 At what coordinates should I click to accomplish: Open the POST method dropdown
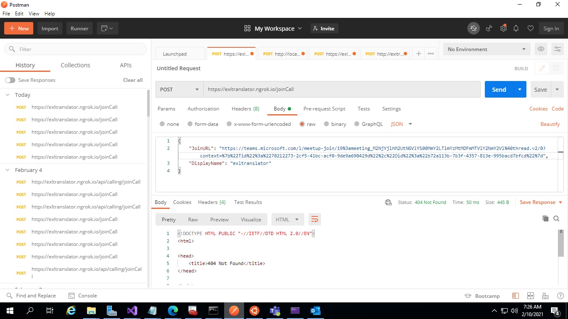(180, 89)
